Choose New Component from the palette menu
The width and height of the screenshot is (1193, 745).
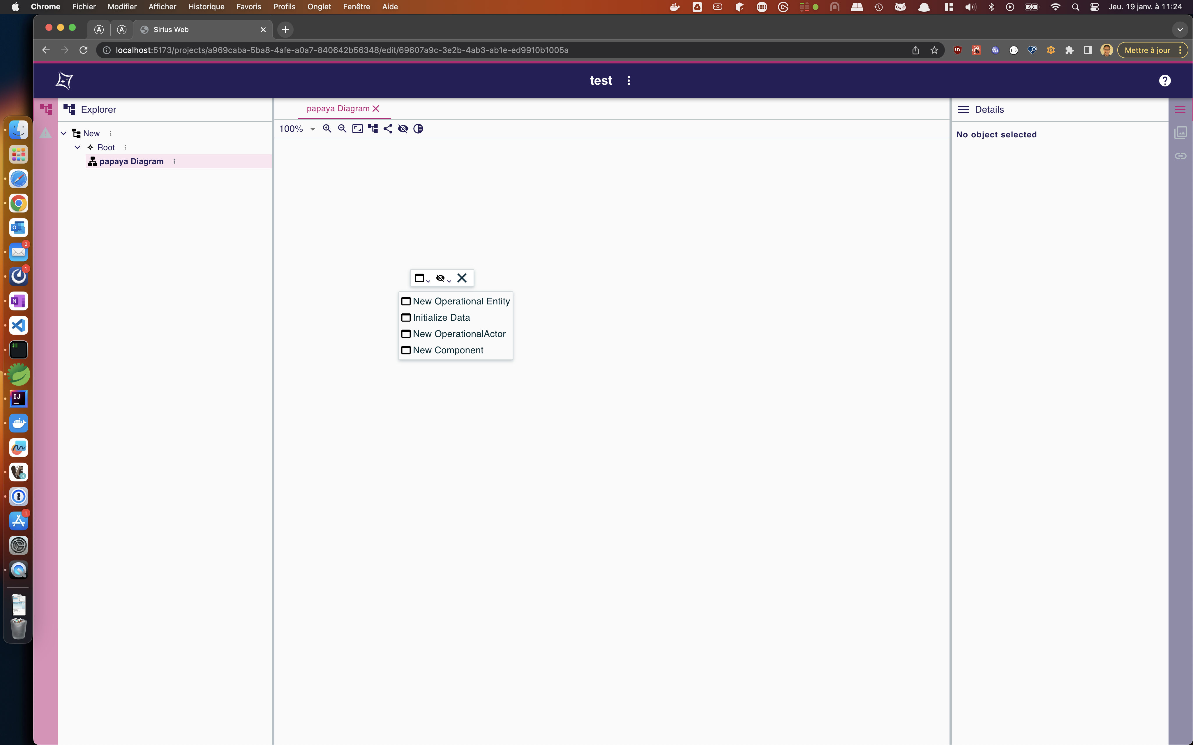click(x=448, y=350)
